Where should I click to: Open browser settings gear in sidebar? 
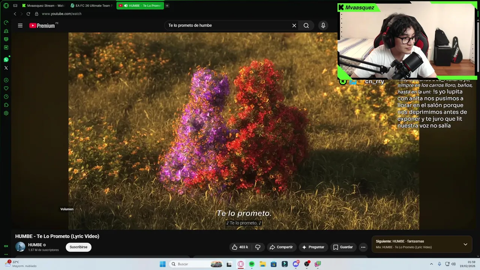6,113
